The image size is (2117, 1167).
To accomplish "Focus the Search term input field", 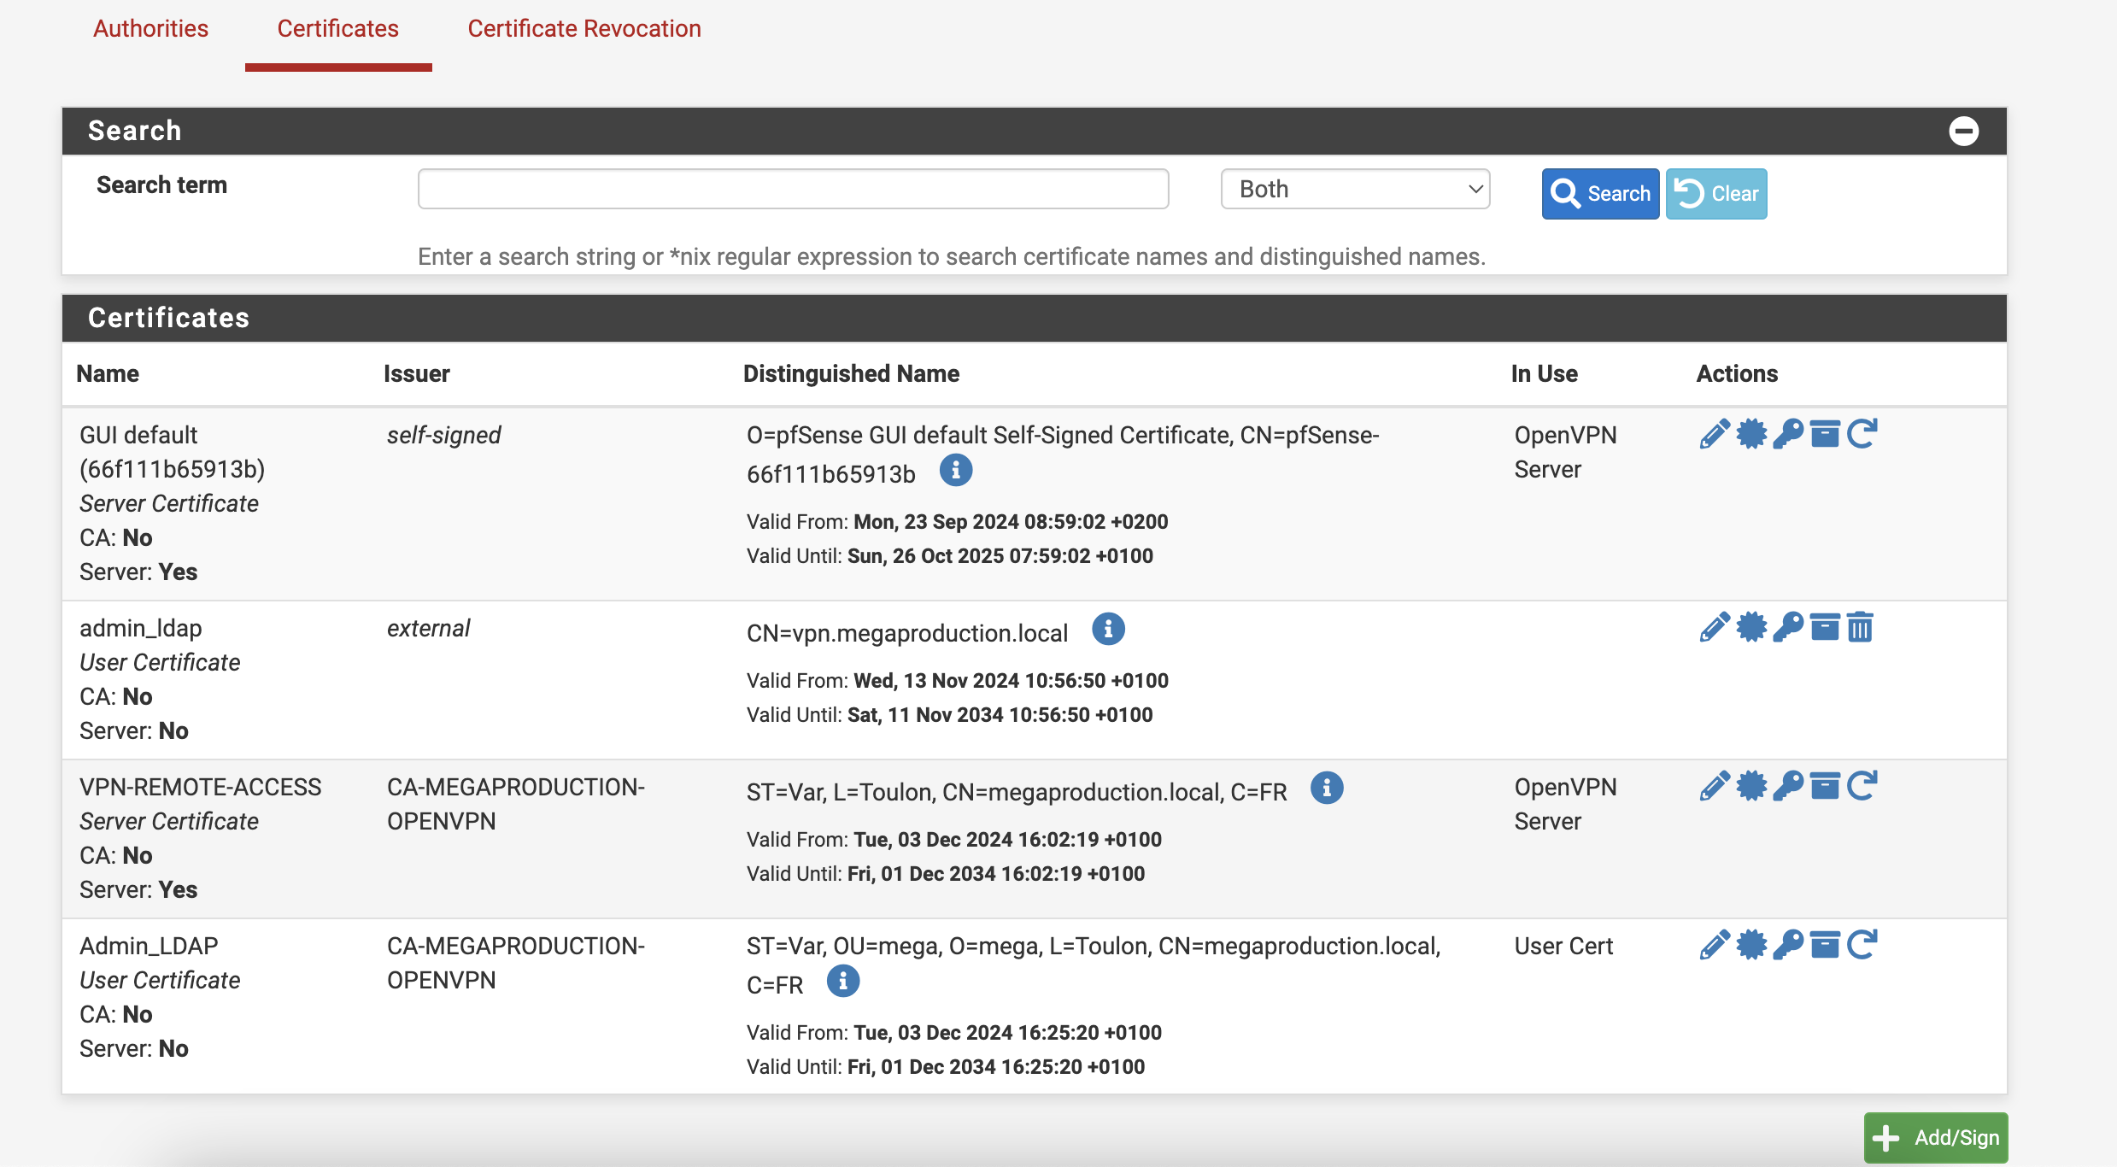I will pos(793,189).
